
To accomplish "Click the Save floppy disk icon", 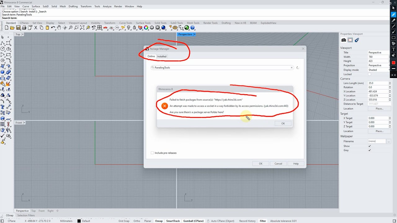I will pyautogui.click(x=18, y=28).
